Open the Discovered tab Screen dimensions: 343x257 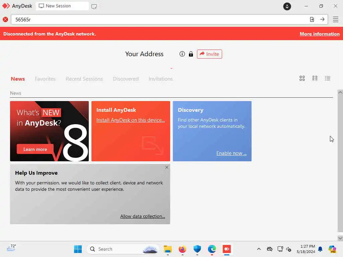coord(126,79)
